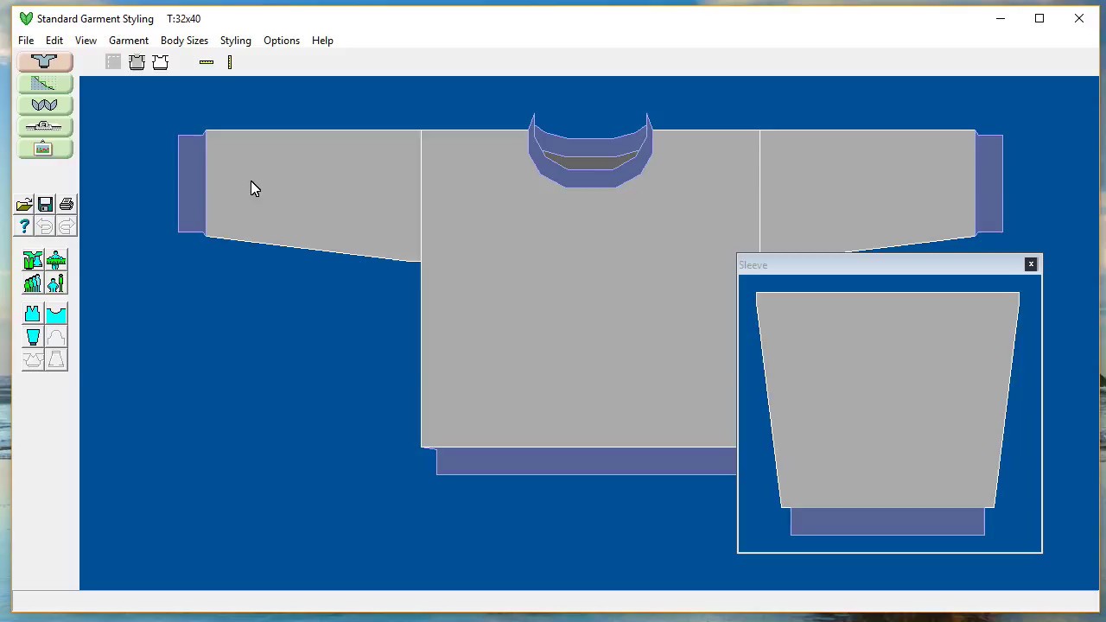This screenshot has height=622, width=1106.
Task: Select the green garment type icon
Action: (x=33, y=261)
